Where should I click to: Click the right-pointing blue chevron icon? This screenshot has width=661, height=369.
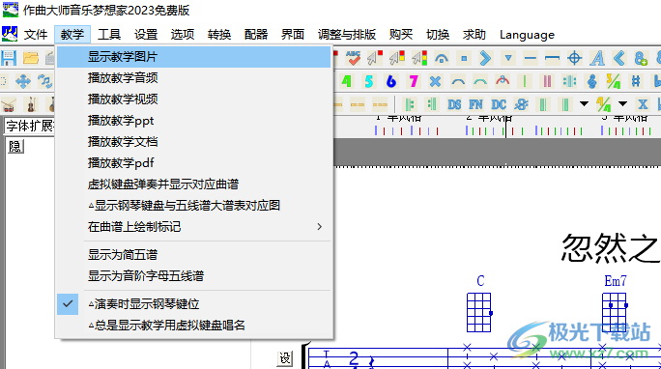click(x=485, y=58)
